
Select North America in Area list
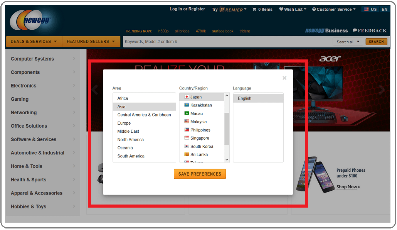pyautogui.click(x=144, y=140)
